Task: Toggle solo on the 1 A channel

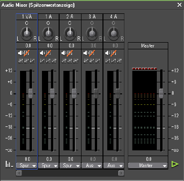Action: pyautogui.click(x=48, y=53)
